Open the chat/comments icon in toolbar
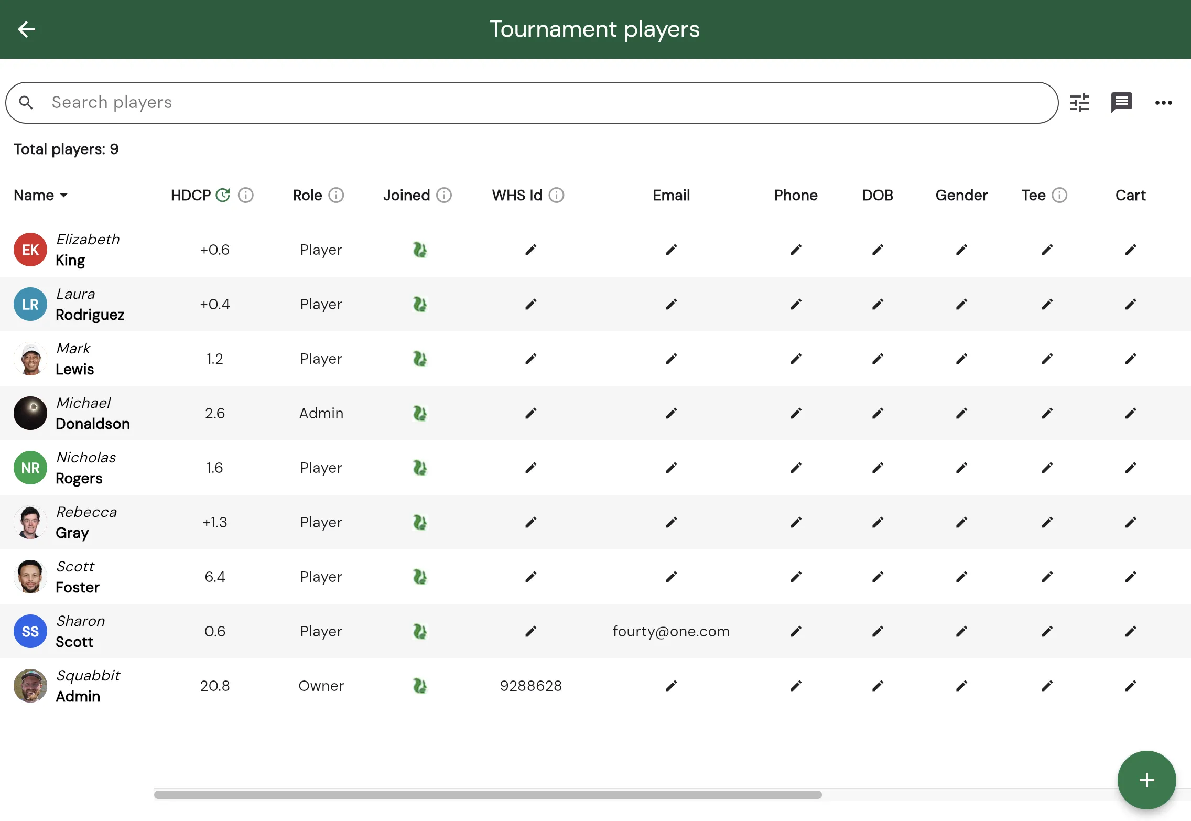 (x=1122, y=102)
